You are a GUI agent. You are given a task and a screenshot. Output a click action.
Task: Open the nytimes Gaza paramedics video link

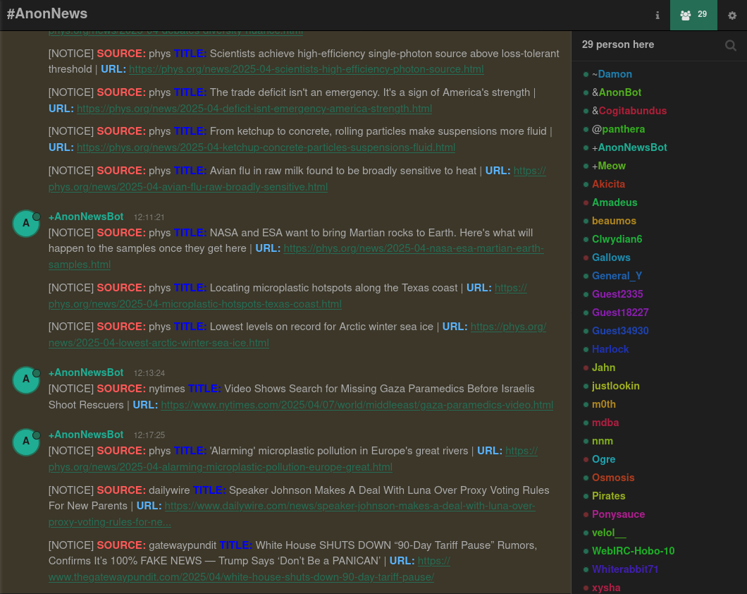(357, 405)
